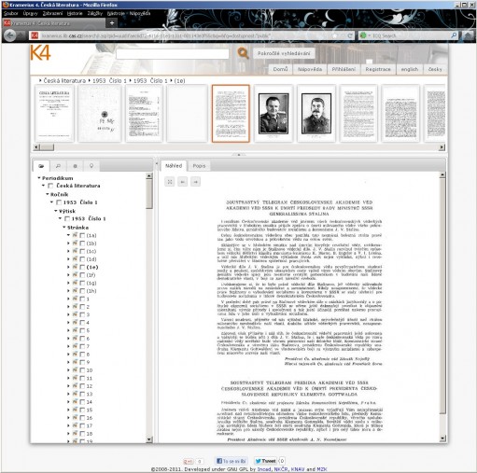Collapse the Periodikum tree node
The height and width of the screenshot is (473, 477).
(39, 178)
